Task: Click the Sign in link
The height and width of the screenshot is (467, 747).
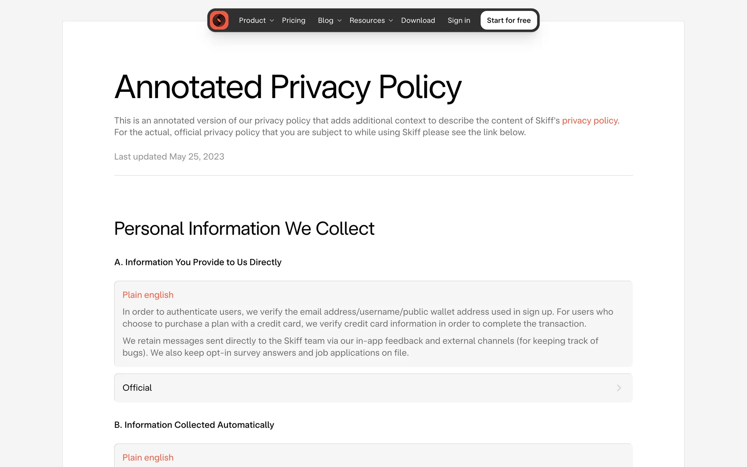Action: 459,20
